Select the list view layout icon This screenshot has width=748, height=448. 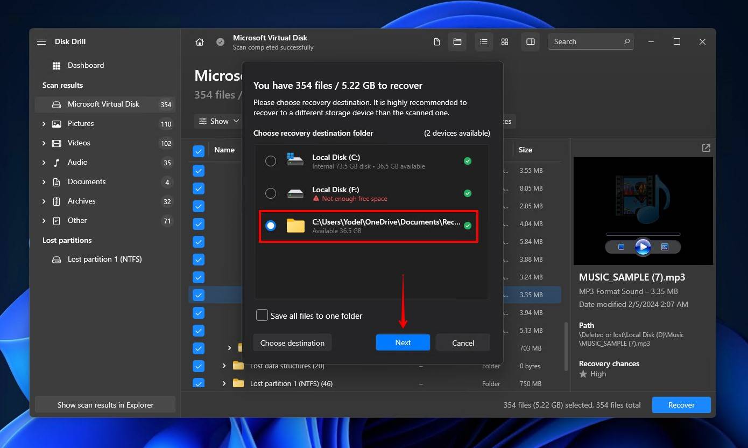coord(484,42)
